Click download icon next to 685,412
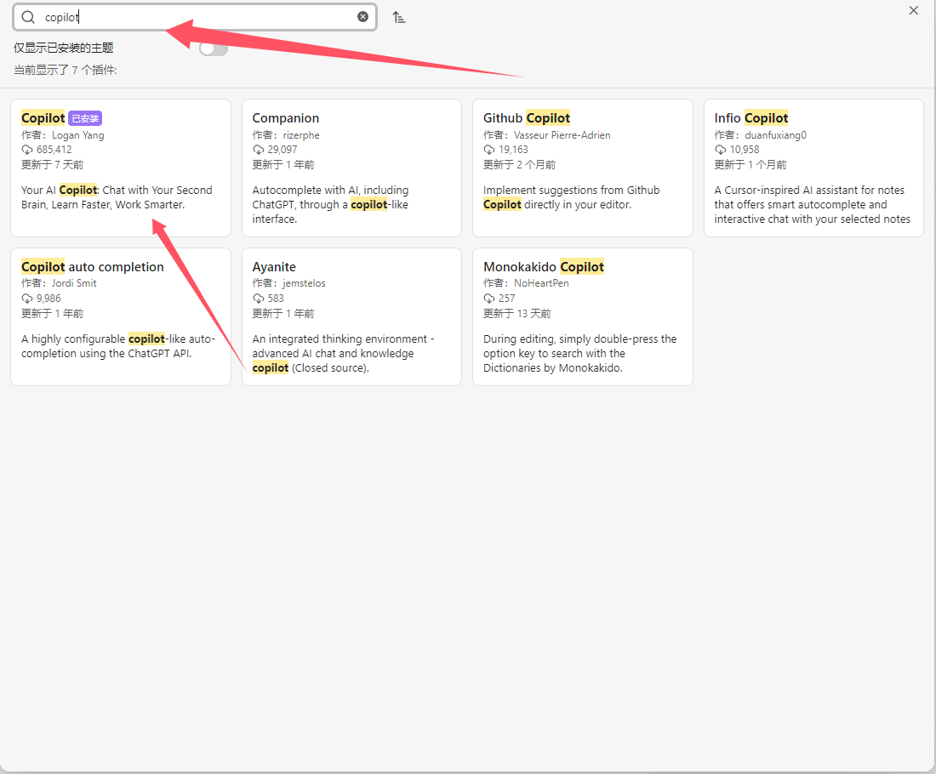The image size is (936, 774). [27, 150]
